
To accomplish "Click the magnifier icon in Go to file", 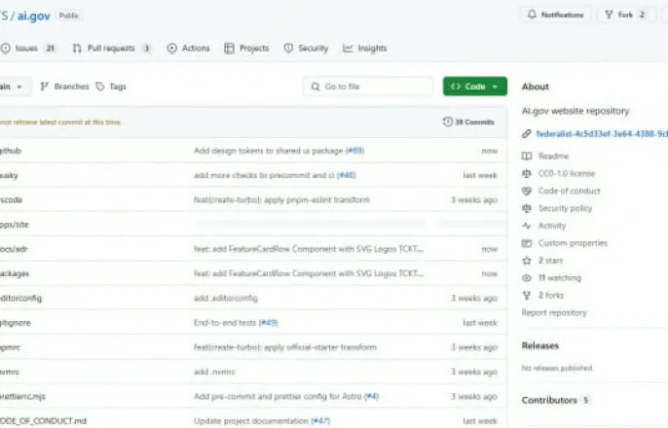I will [315, 87].
